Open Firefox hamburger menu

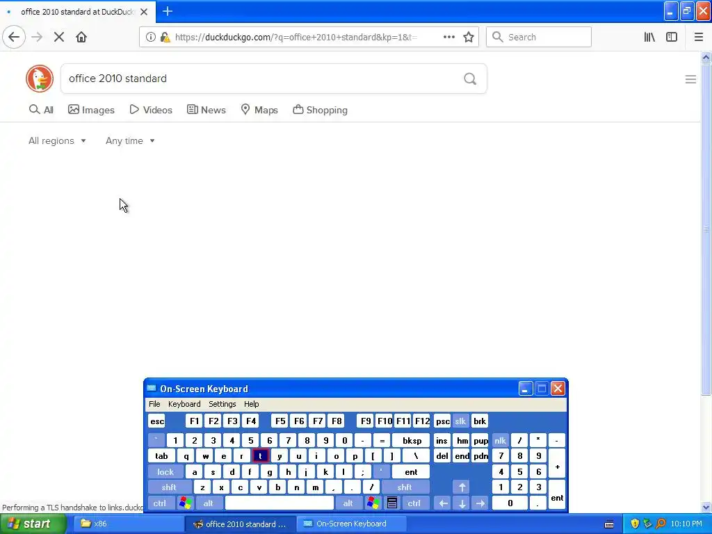(698, 38)
